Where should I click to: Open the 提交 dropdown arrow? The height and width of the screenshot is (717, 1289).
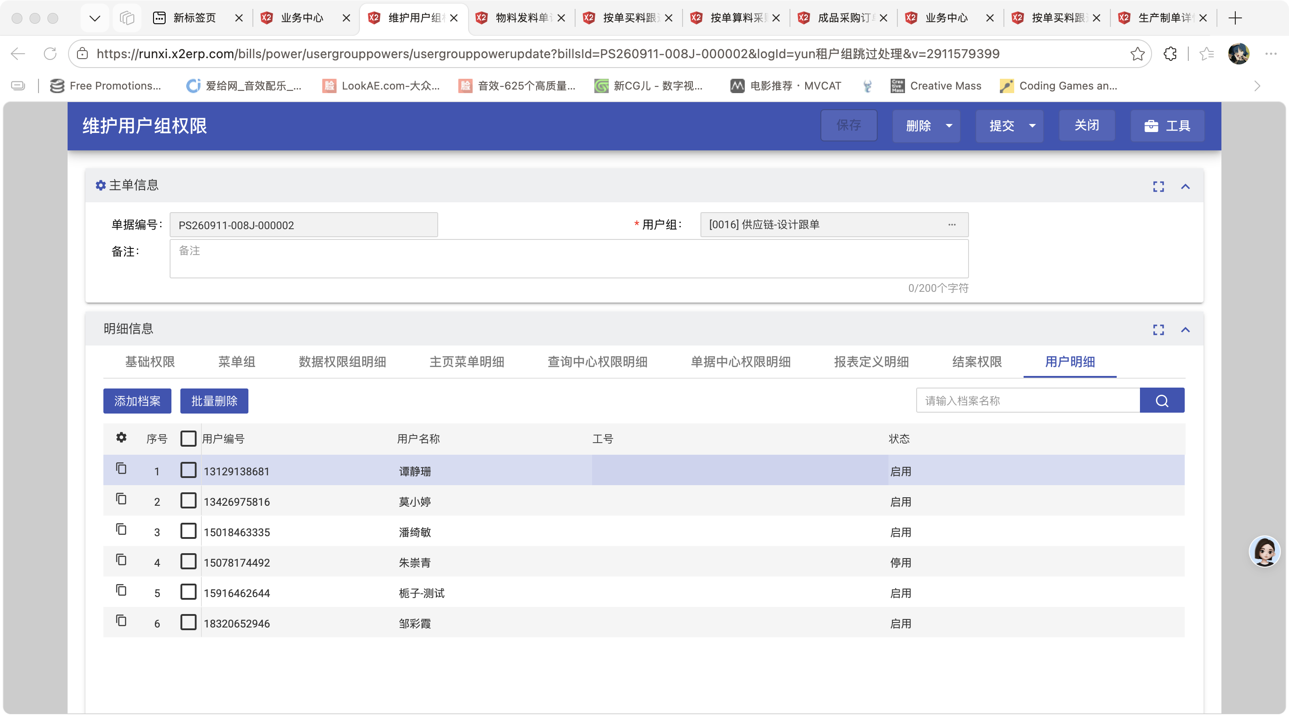coord(1032,126)
